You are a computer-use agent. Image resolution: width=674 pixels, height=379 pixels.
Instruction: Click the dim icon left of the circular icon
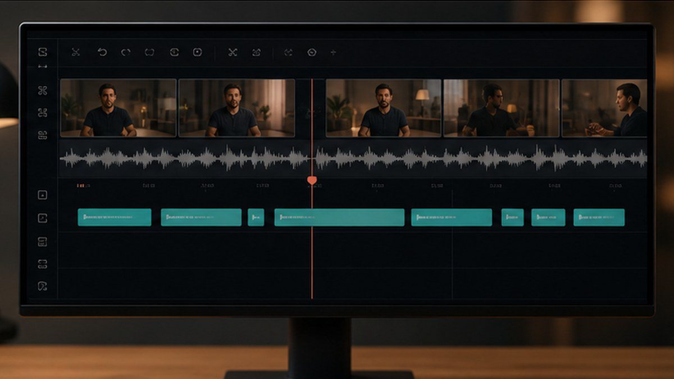(288, 52)
